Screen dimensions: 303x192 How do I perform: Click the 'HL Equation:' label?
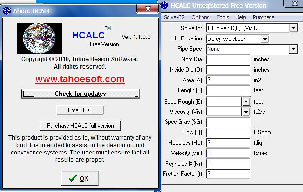pyautogui.click(x=188, y=38)
